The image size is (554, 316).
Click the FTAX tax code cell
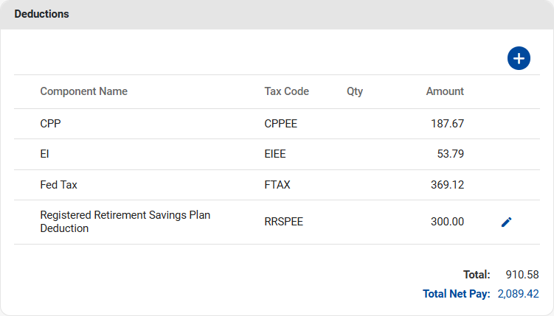(277, 185)
